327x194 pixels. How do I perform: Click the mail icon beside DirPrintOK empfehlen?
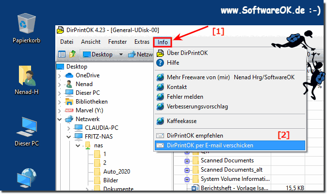pyautogui.click(x=160, y=136)
